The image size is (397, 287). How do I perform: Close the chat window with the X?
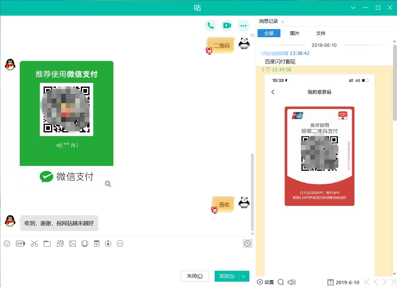pos(390,8)
